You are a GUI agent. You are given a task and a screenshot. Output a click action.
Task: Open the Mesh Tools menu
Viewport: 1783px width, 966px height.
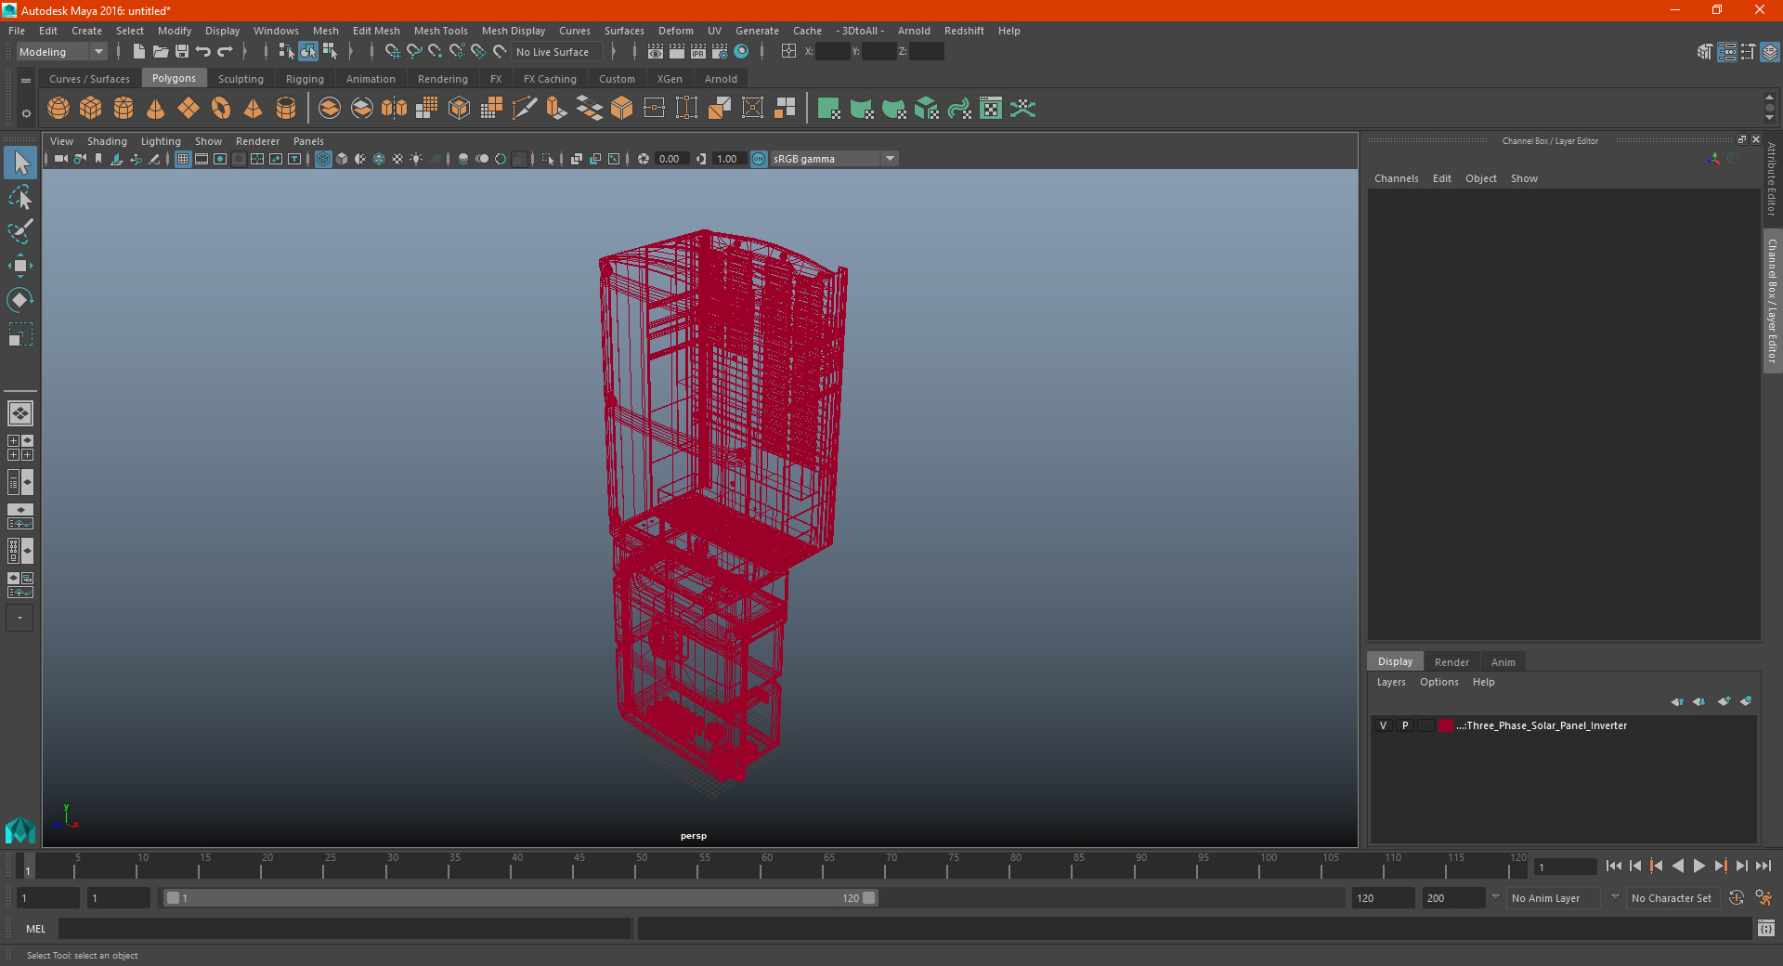click(440, 31)
